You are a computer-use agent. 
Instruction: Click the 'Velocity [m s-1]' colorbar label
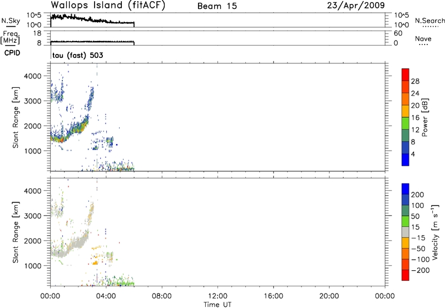pyautogui.click(x=435, y=232)
